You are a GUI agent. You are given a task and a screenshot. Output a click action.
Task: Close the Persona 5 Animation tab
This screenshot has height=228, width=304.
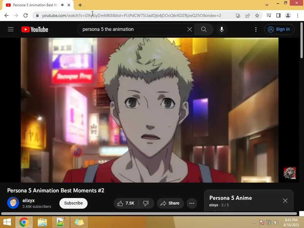click(69, 5)
